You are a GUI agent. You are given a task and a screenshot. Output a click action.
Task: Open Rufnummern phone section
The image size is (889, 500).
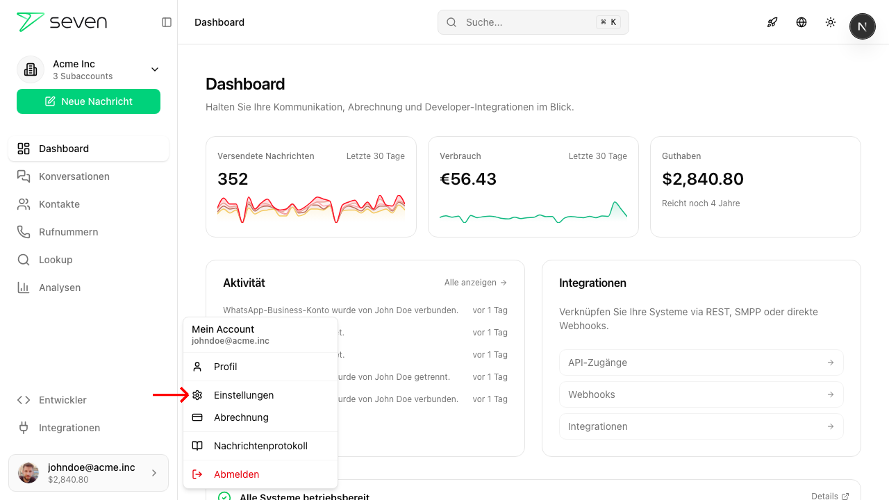click(68, 232)
